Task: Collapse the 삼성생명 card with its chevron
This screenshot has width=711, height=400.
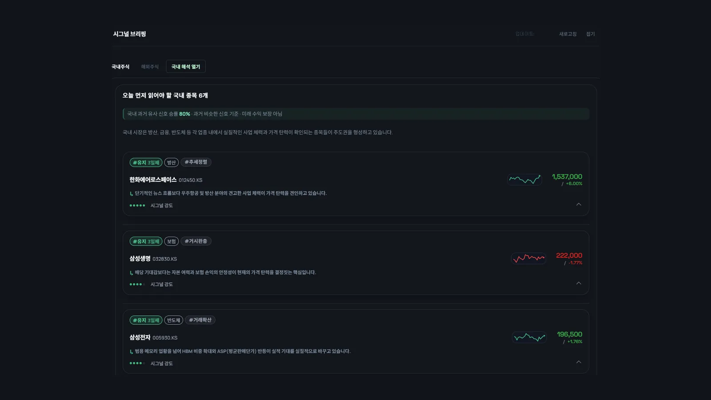Action: click(579, 283)
